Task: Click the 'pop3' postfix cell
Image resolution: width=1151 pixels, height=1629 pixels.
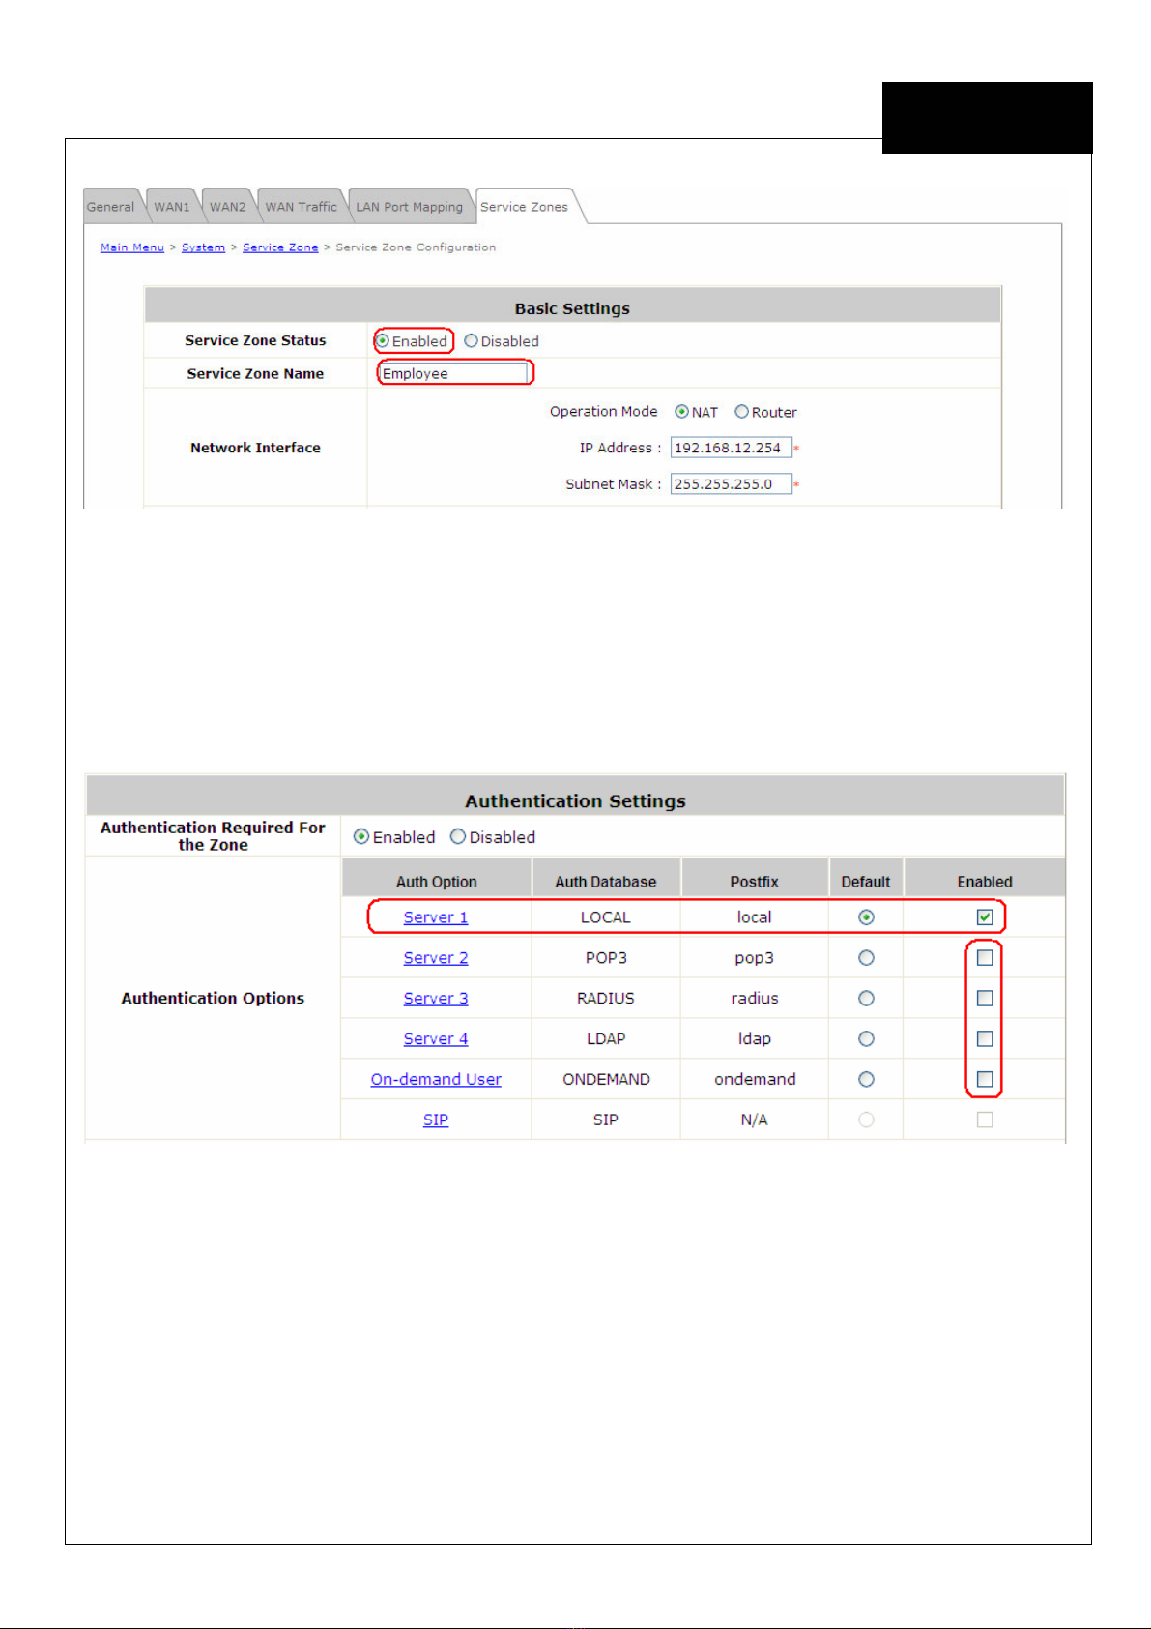Action: coord(755,958)
